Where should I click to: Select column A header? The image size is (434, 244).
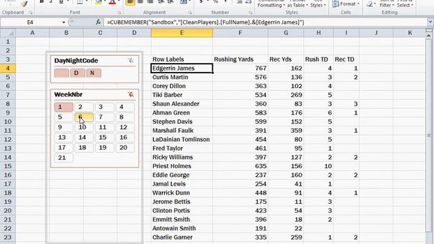(33, 33)
